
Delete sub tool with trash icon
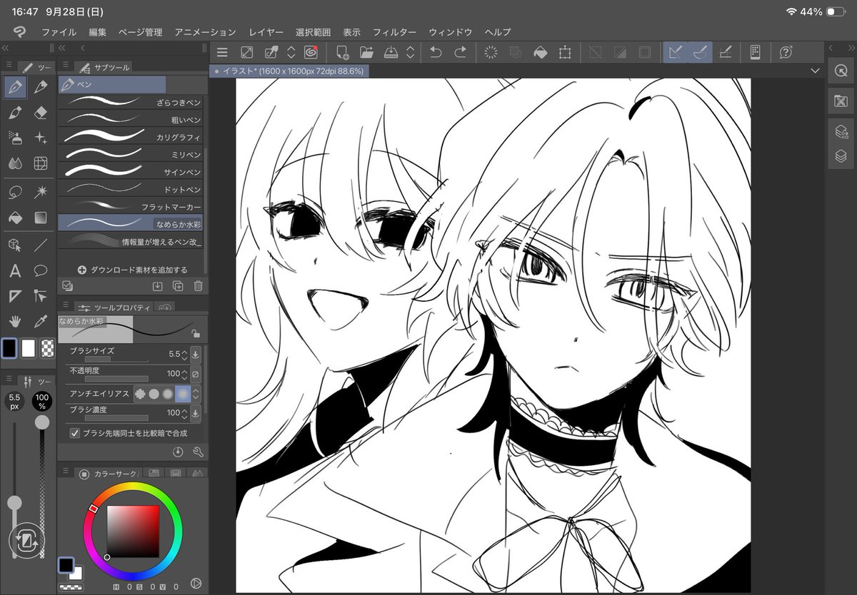(199, 286)
